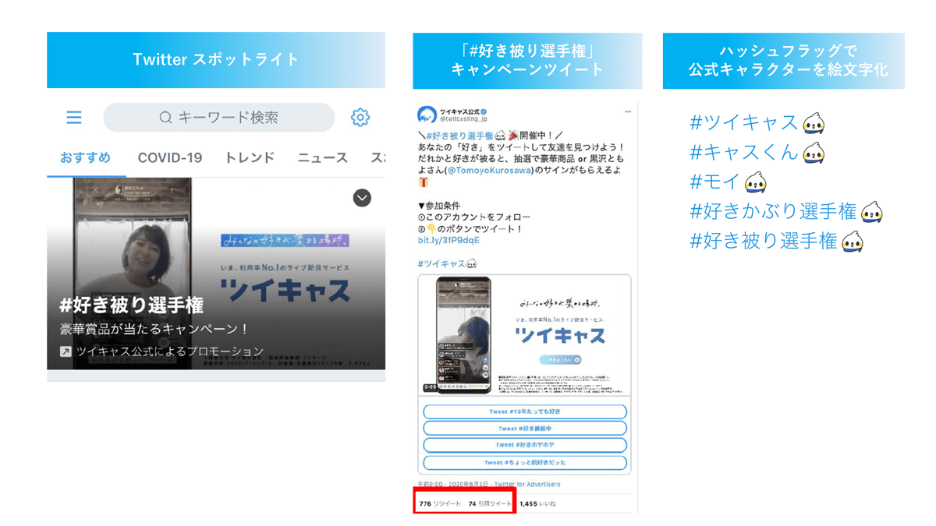
Task: Click the magnifier icon in the search bar
Action: pos(165,117)
